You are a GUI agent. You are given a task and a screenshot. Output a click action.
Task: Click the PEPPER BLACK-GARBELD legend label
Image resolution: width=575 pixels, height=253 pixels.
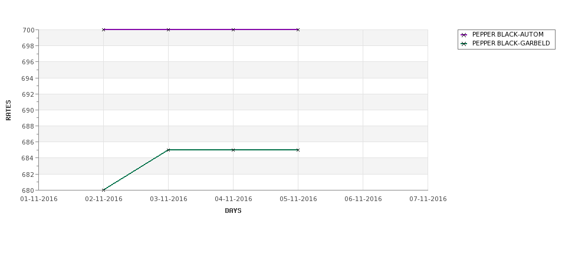click(x=511, y=43)
